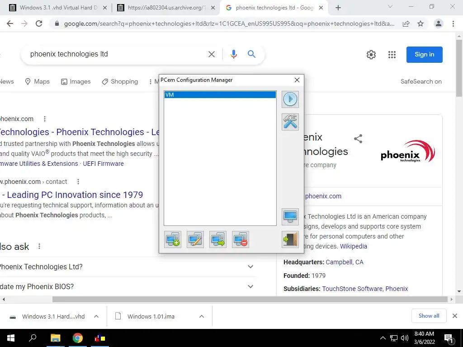Open File Explorer from taskbar
This screenshot has height=347, width=463.
pos(55,338)
